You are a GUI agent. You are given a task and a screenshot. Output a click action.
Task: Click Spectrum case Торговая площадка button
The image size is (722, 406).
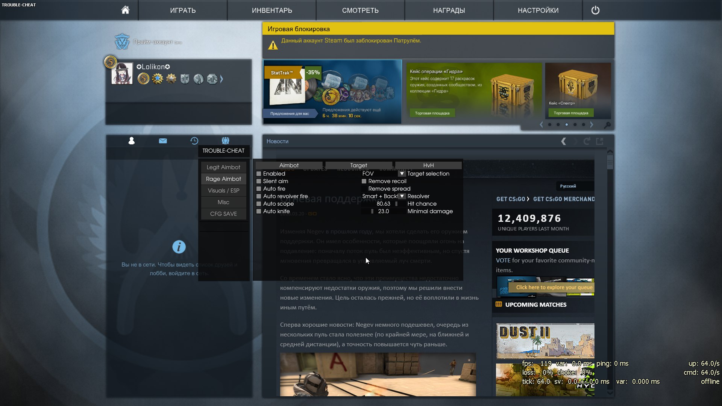tap(571, 113)
